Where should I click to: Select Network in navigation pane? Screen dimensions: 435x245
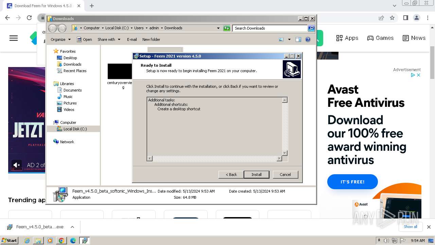pos(67,142)
